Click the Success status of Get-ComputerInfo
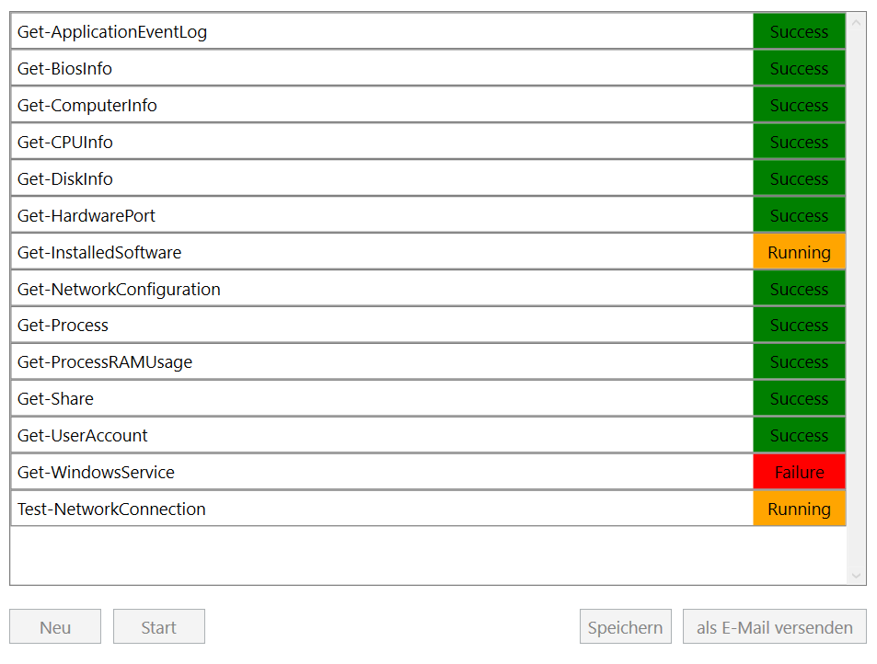Screen dimensions: 877x664 [x=800, y=105]
